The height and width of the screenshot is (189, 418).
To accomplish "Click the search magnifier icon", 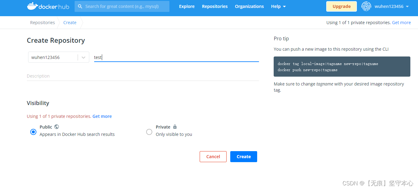I will tap(80, 6).
